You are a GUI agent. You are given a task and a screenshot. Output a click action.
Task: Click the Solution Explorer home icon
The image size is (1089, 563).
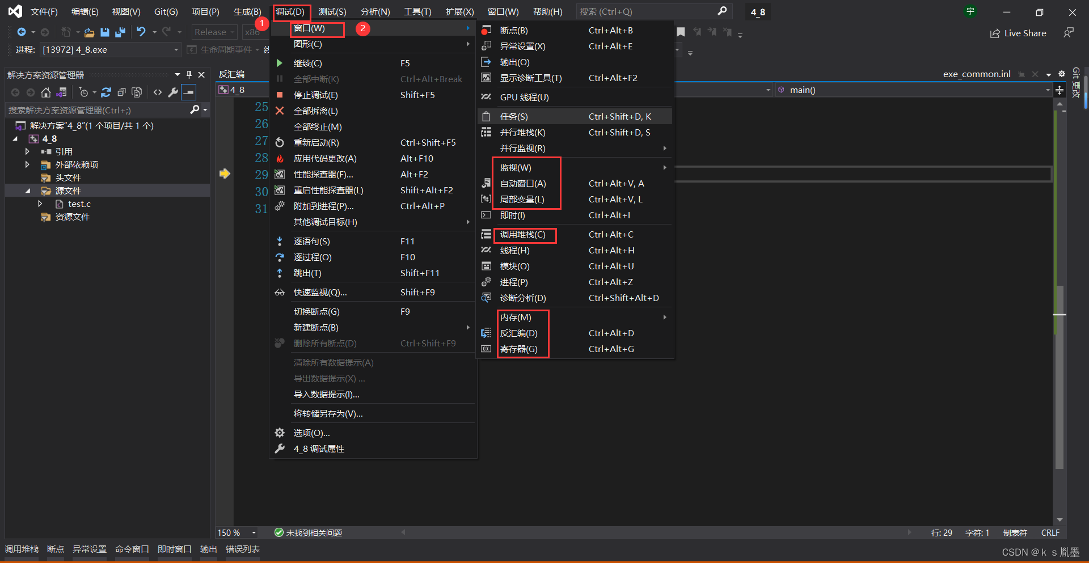[x=46, y=92]
